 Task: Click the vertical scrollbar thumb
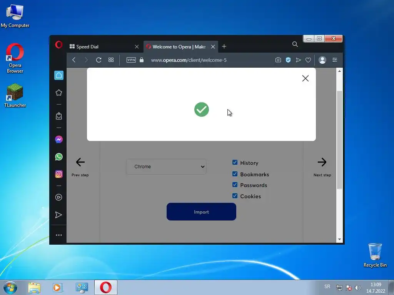click(x=339, y=140)
